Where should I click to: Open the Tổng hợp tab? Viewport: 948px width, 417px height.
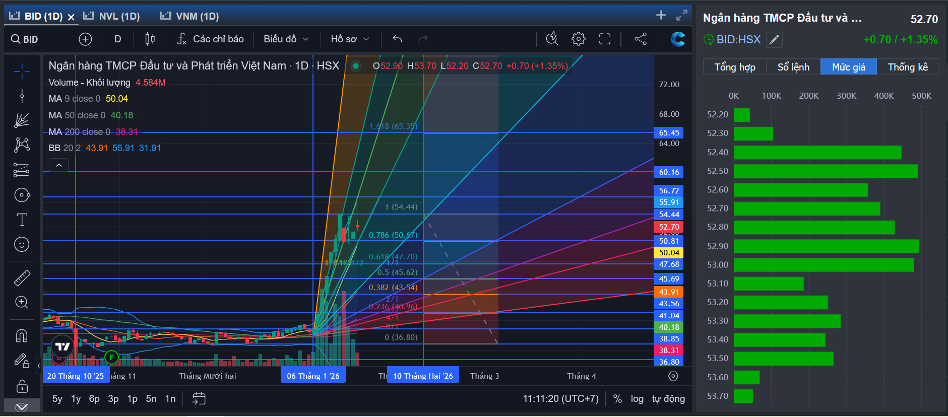tap(735, 67)
